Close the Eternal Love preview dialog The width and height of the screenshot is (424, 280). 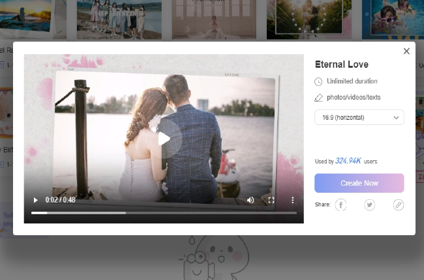406,51
